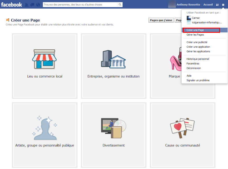
Task: Open Anthony Rossetto profile link
Action: point(188,5)
